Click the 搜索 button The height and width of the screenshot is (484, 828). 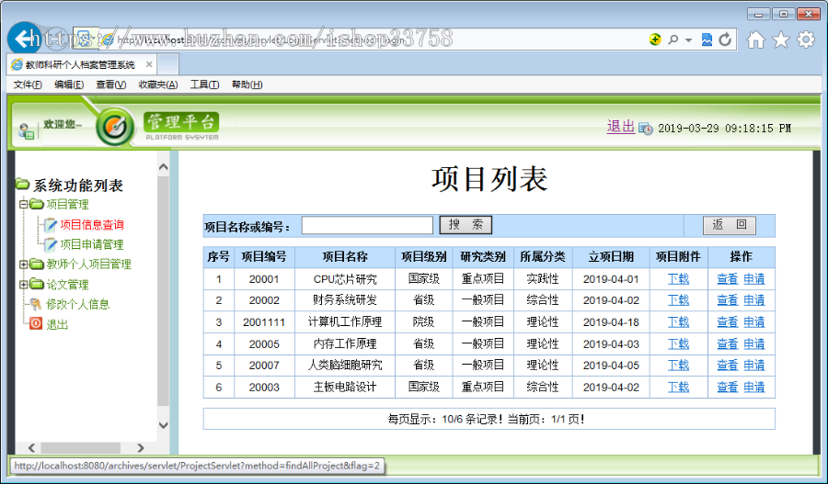click(x=466, y=225)
